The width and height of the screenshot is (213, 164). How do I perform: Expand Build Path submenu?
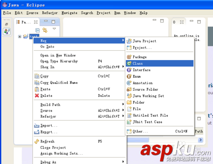point(79,105)
